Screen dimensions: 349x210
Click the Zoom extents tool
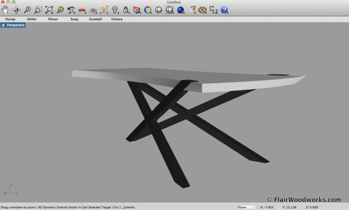pyautogui.click(x=49, y=10)
